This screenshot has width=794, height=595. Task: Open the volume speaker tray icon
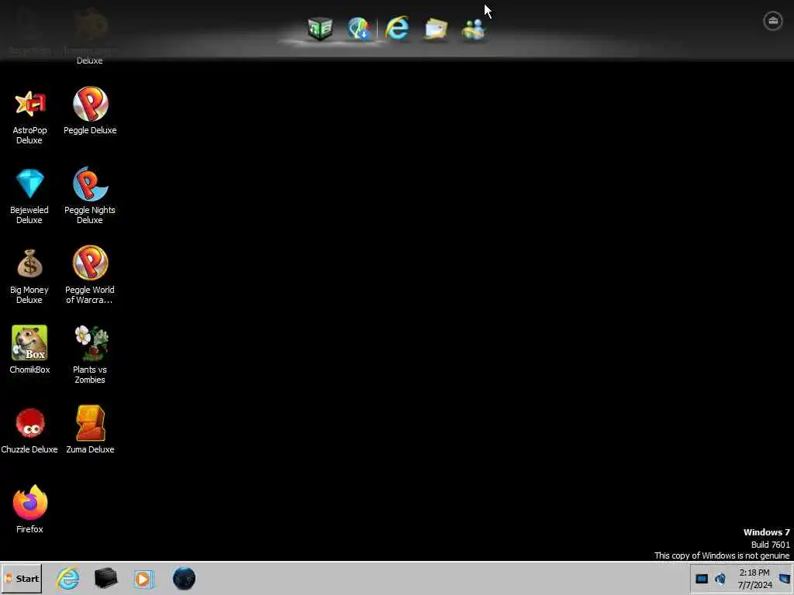click(x=720, y=578)
